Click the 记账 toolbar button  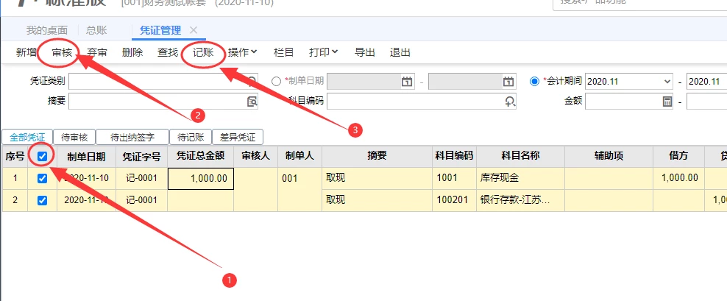click(203, 52)
